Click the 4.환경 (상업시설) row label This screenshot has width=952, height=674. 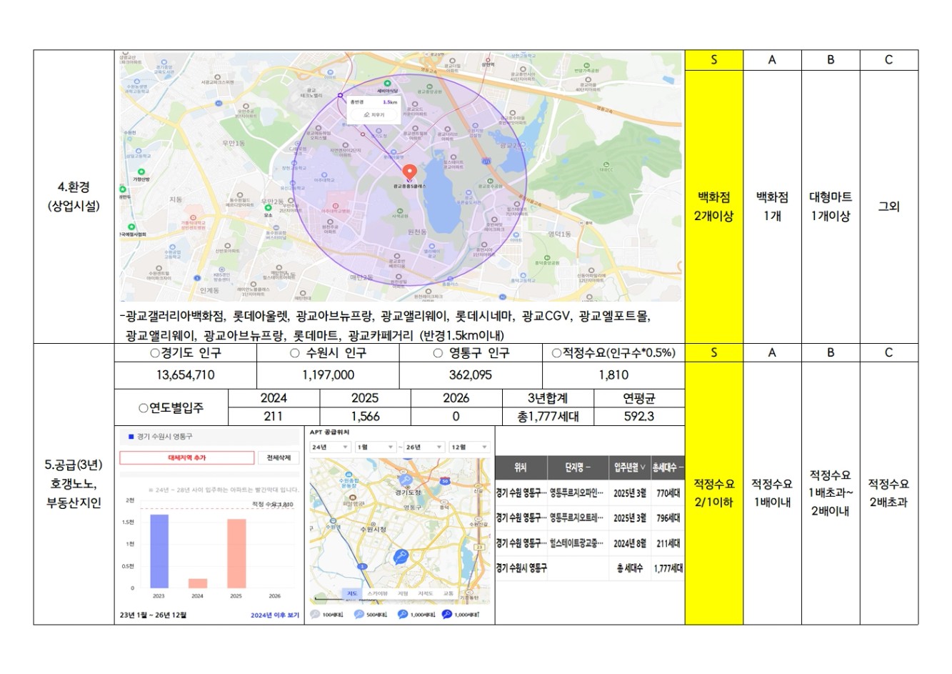[74, 197]
